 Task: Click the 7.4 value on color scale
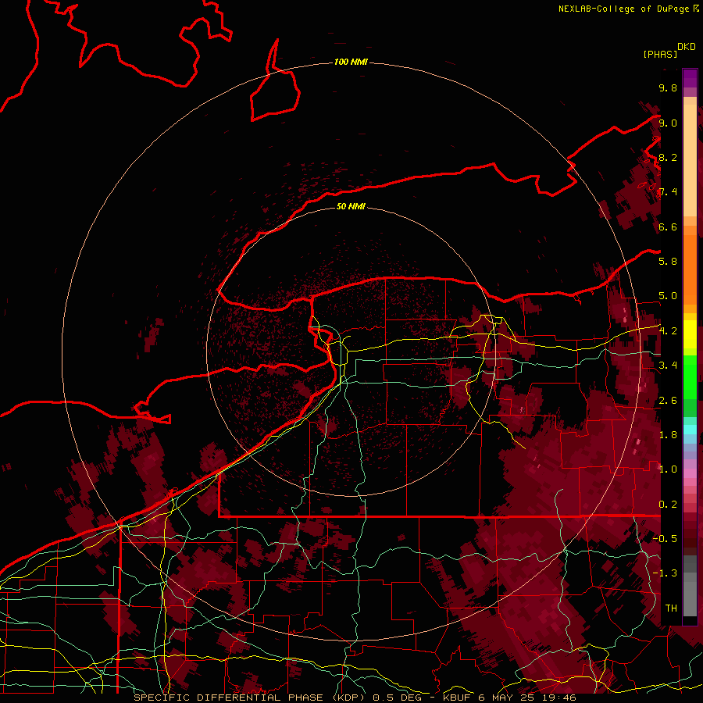pos(668,192)
